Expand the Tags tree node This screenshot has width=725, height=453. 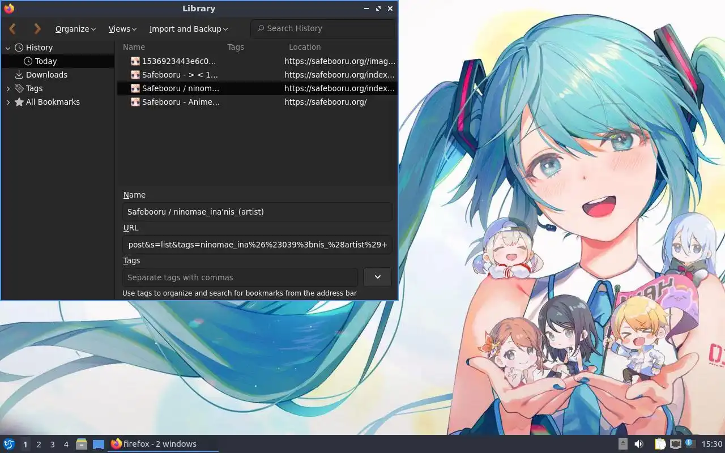point(8,88)
